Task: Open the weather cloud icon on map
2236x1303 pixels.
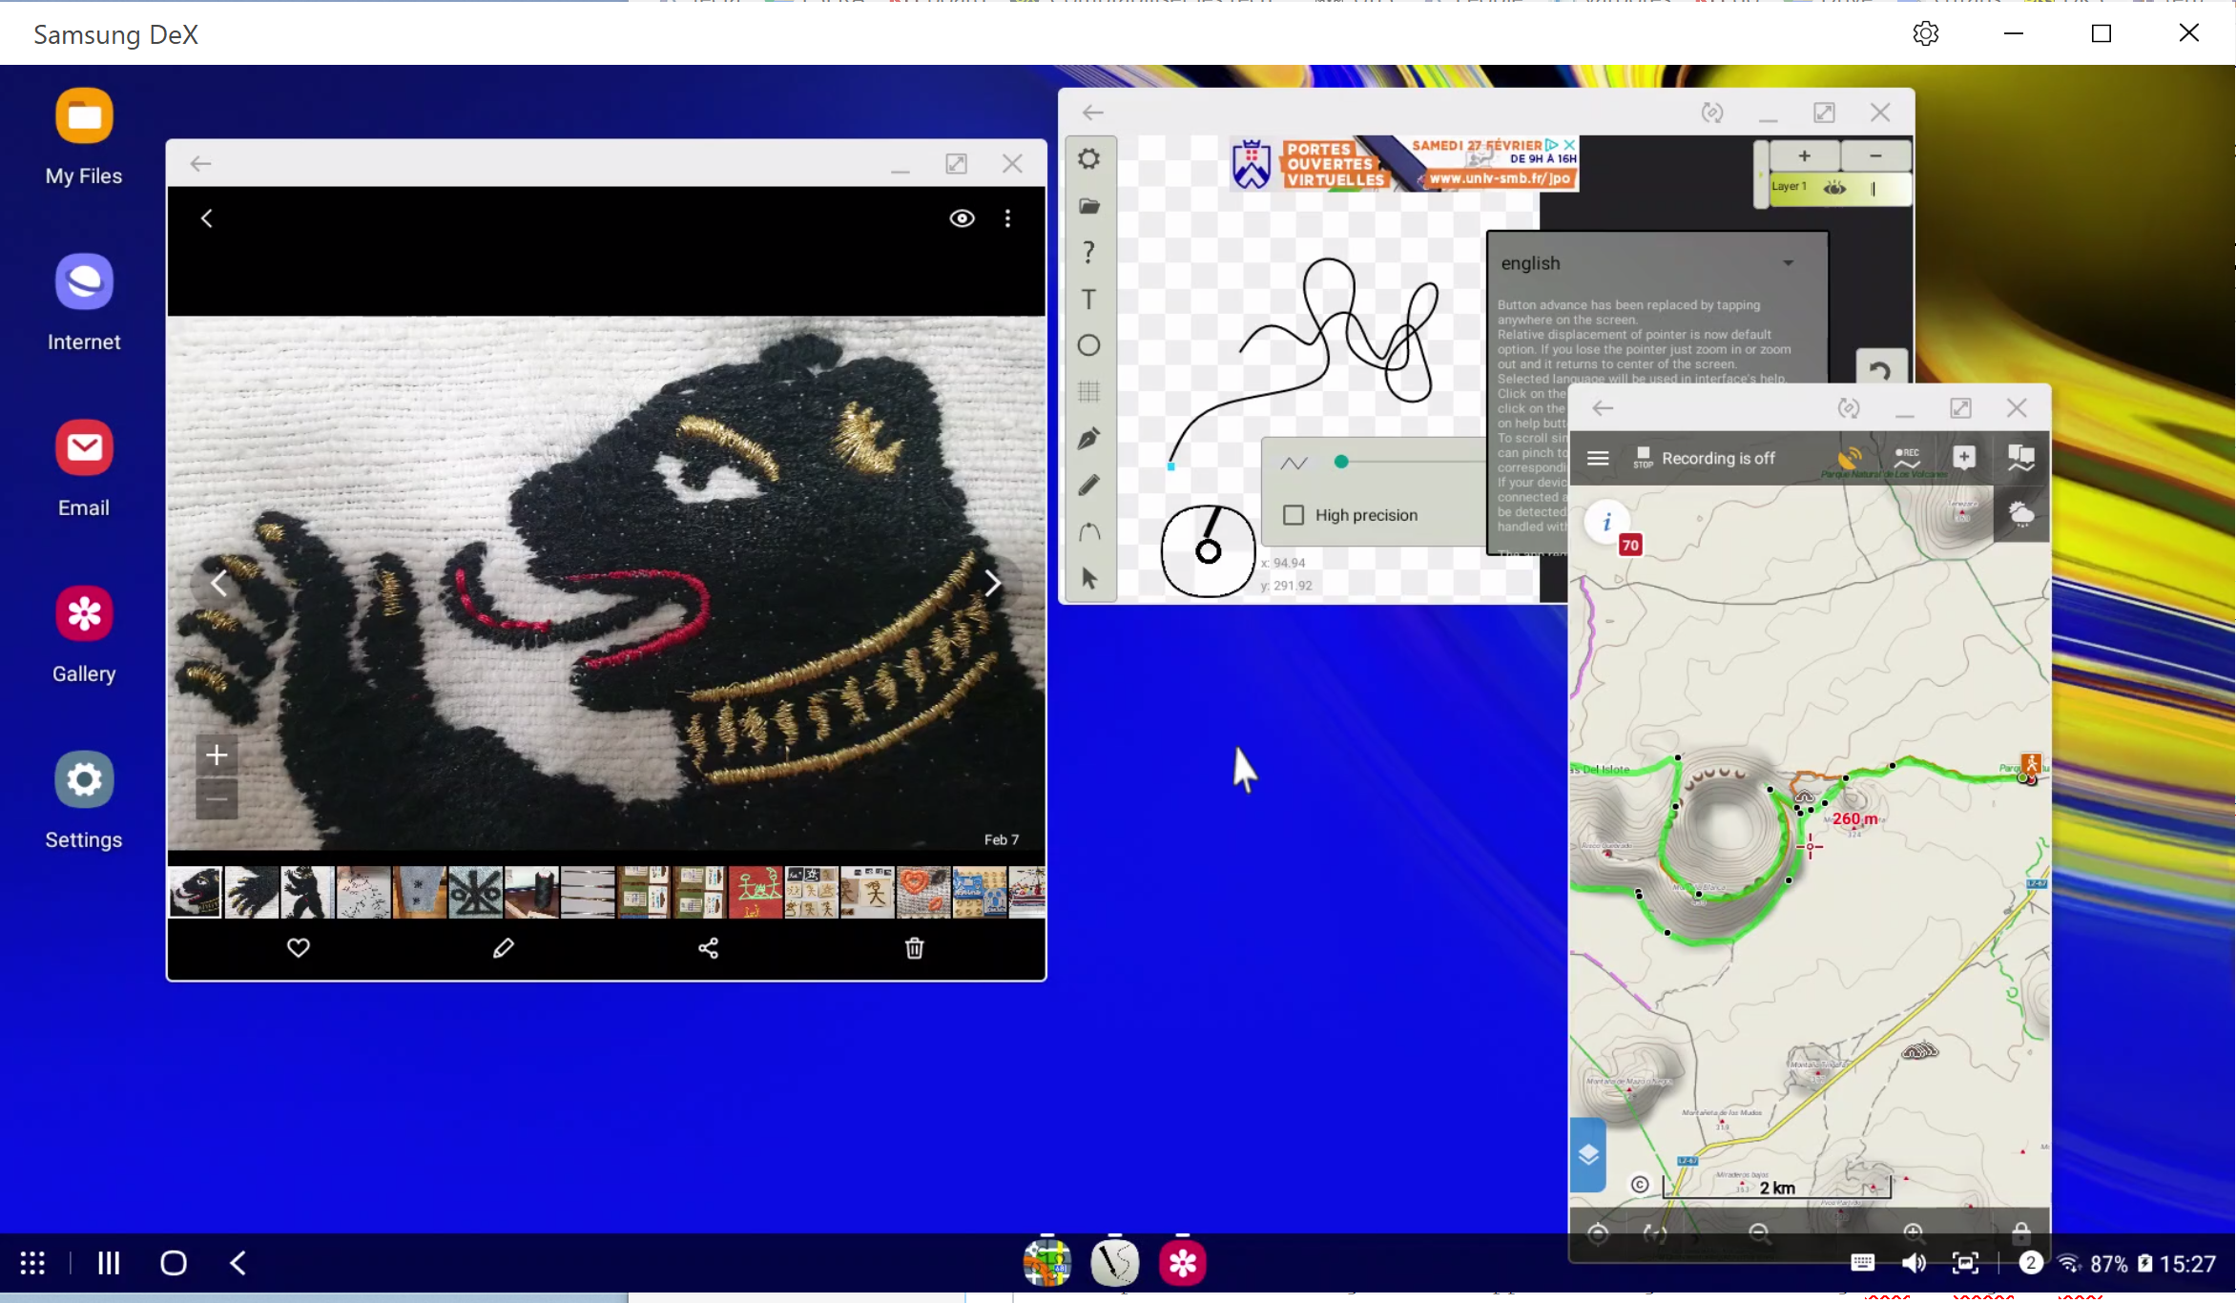Action: 2020,514
